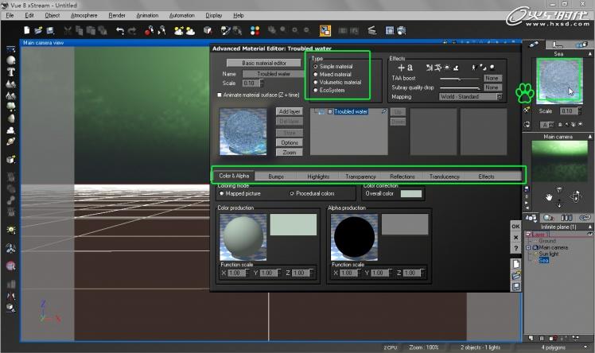The height and width of the screenshot is (353, 595).
Task: Click the hand pan camera icon
Action: [x=549, y=197]
